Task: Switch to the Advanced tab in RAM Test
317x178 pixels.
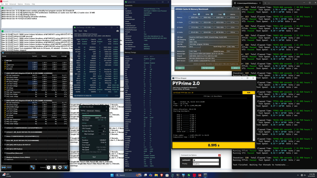Action: point(90,111)
